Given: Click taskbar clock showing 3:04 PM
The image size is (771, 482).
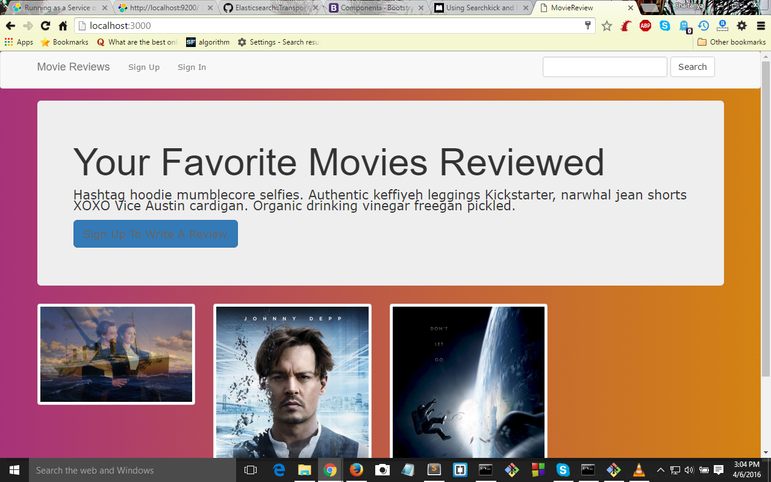Looking at the screenshot, I should click(747, 470).
